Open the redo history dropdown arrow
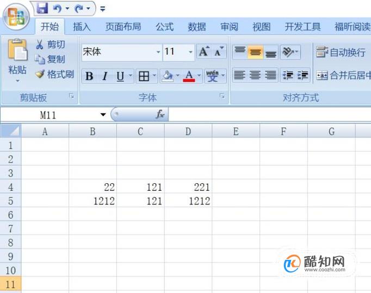The height and width of the screenshot is (293, 371). pos(89,9)
